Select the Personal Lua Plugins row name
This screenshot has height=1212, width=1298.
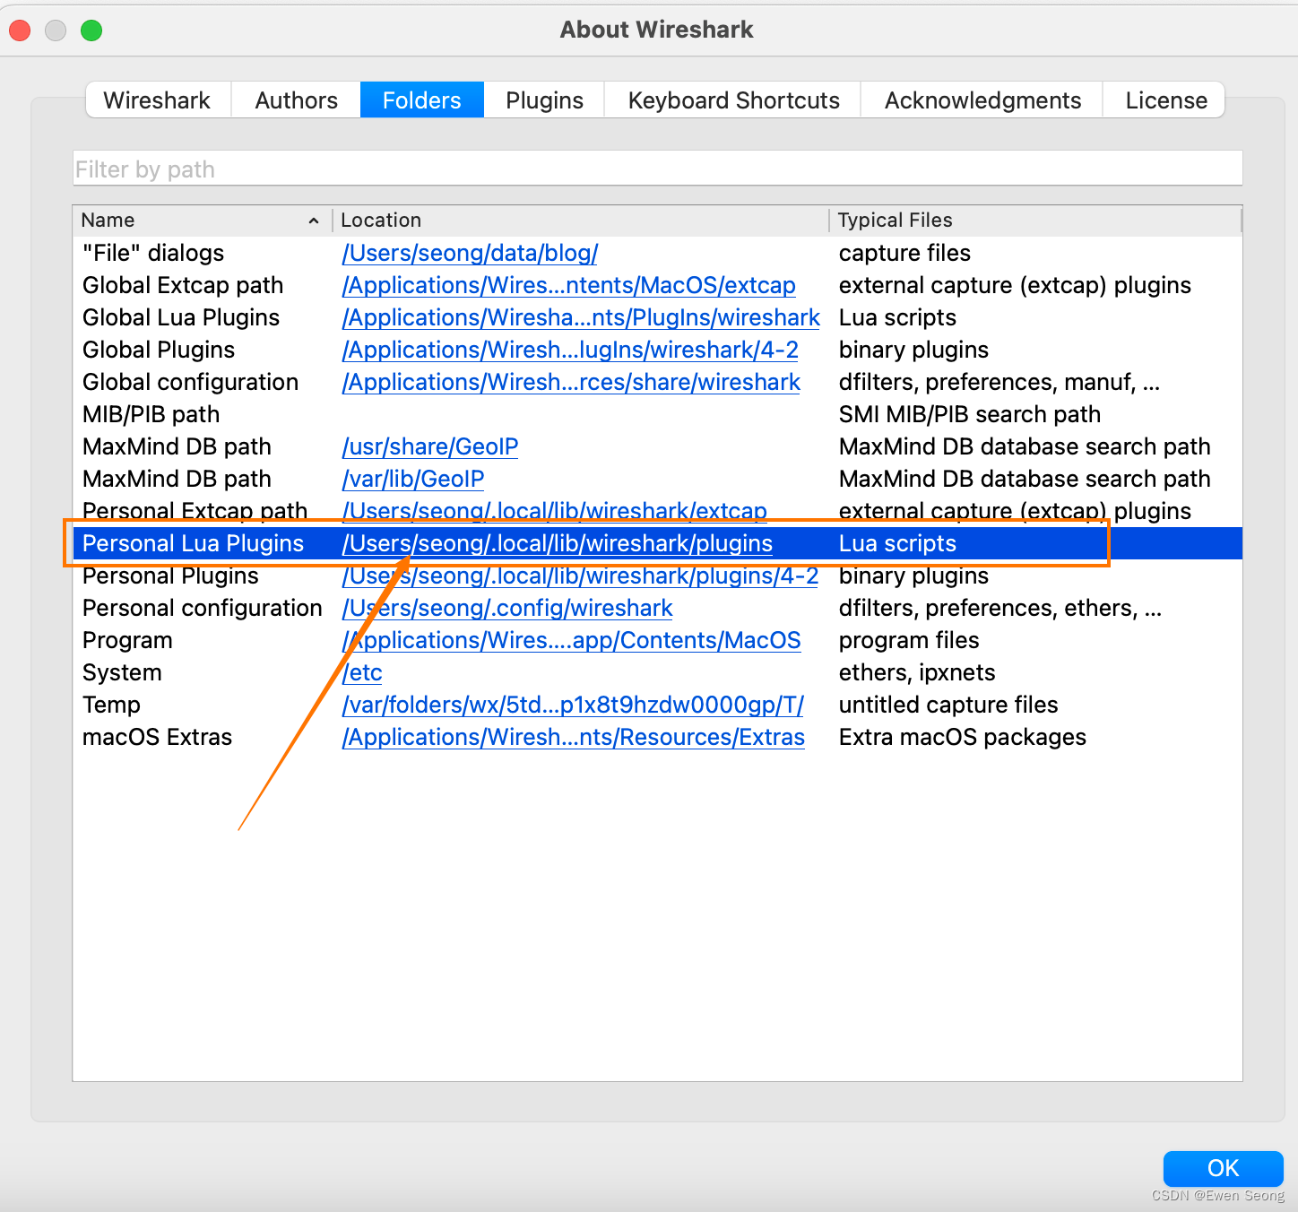pos(193,543)
